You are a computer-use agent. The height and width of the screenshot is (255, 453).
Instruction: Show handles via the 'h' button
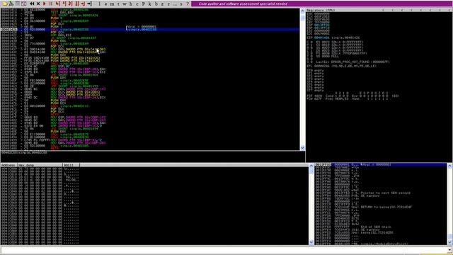(131, 4)
